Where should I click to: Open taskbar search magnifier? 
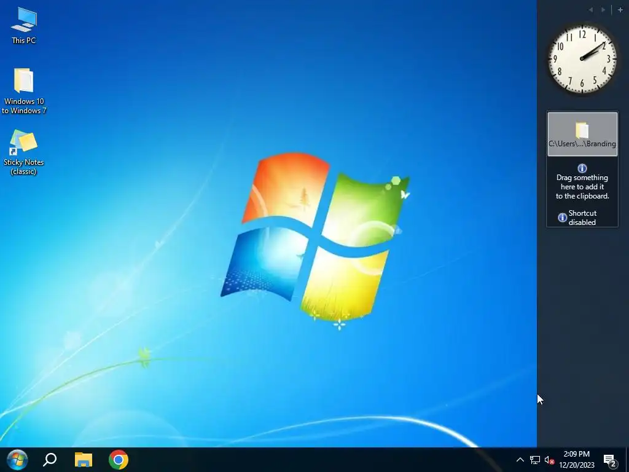click(x=50, y=460)
